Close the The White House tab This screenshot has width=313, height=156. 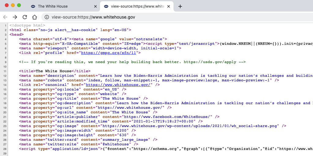tap(95, 6)
